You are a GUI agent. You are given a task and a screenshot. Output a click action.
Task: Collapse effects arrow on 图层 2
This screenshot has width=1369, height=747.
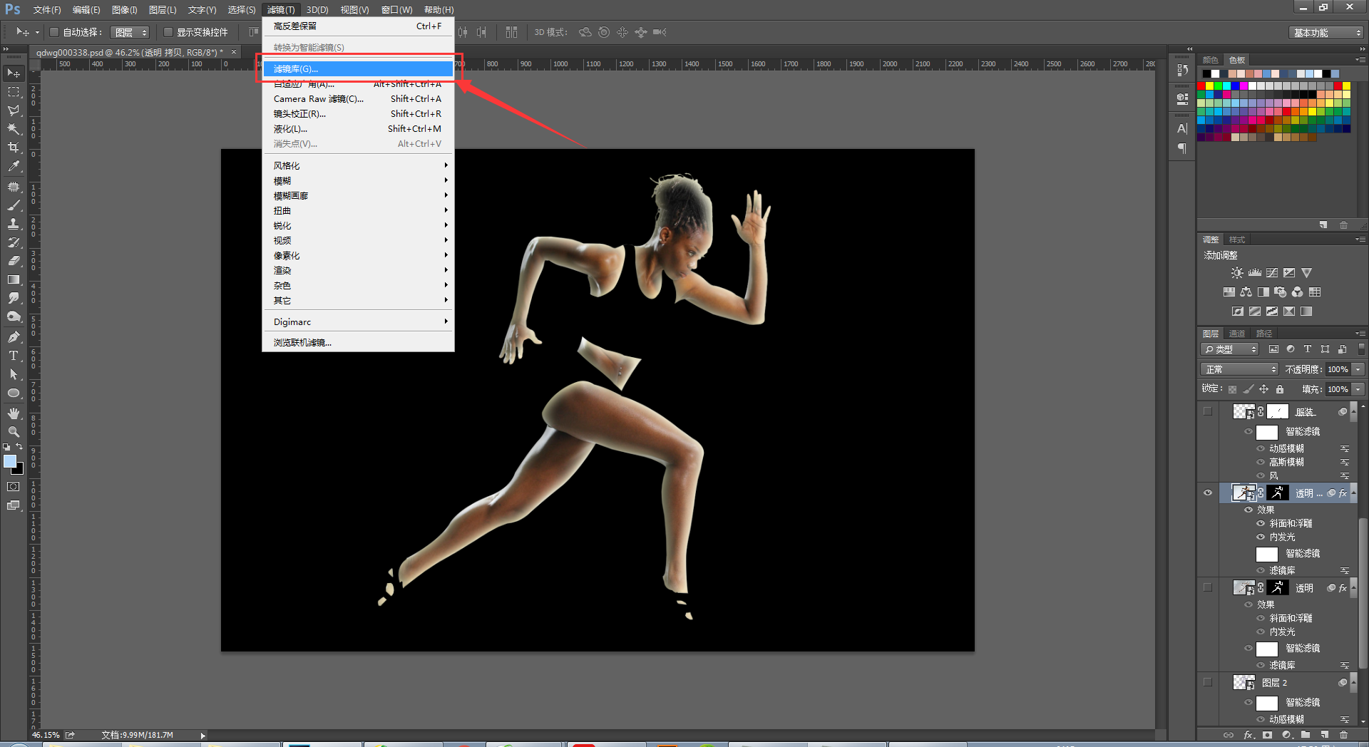click(x=1353, y=683)
